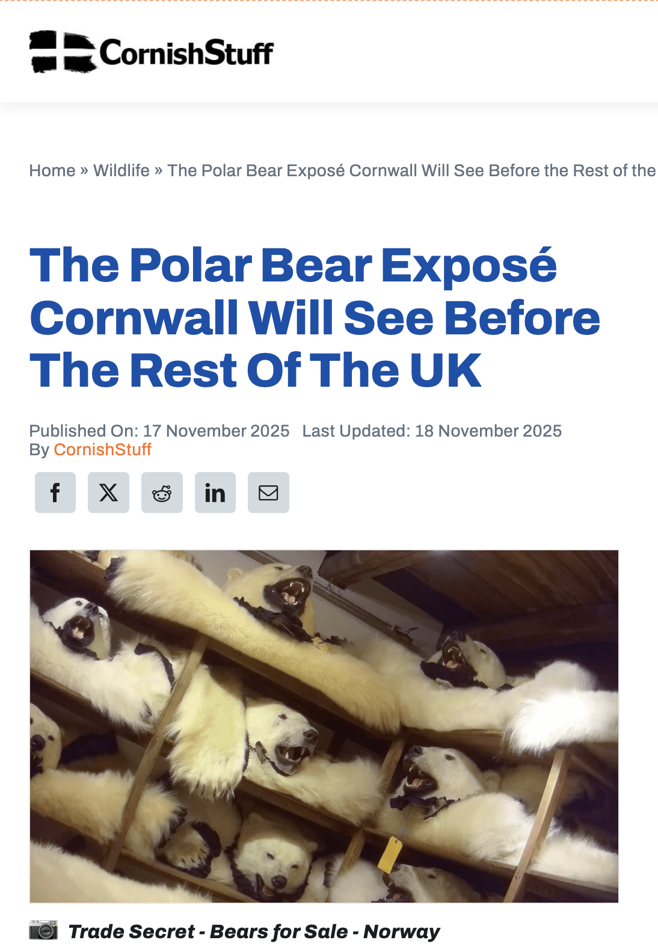
Task: Click the Trade Secret caption text
Action: (254, 932)
